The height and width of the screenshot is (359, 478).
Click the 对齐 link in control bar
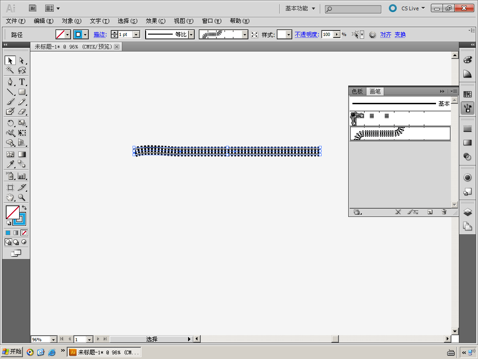(x=386, y=35)
